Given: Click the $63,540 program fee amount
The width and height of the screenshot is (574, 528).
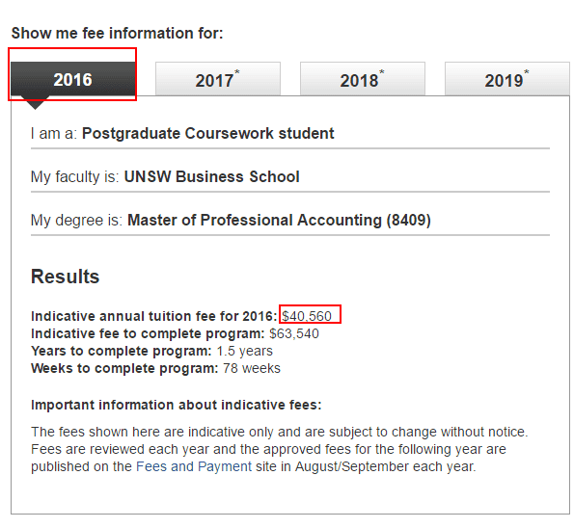Looking at the screenshot, I should (294, 333).
